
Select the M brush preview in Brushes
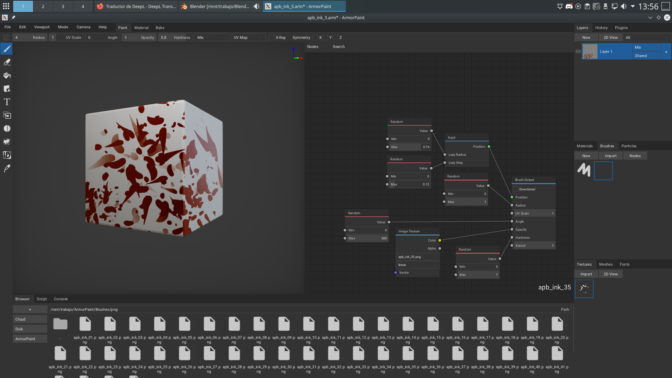click(584, 170)
